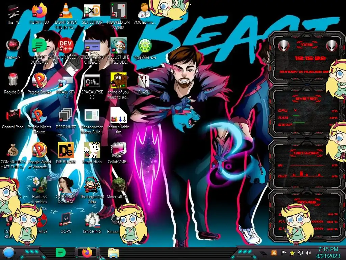Open the dog icon labeled 'some of you need to ac...'

tap(118, 86)
